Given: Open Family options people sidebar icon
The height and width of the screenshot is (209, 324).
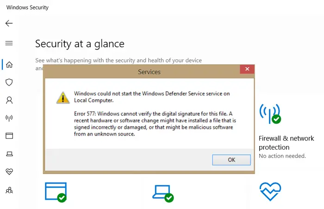Looking at the screenshot, I should tap(9, 190).
